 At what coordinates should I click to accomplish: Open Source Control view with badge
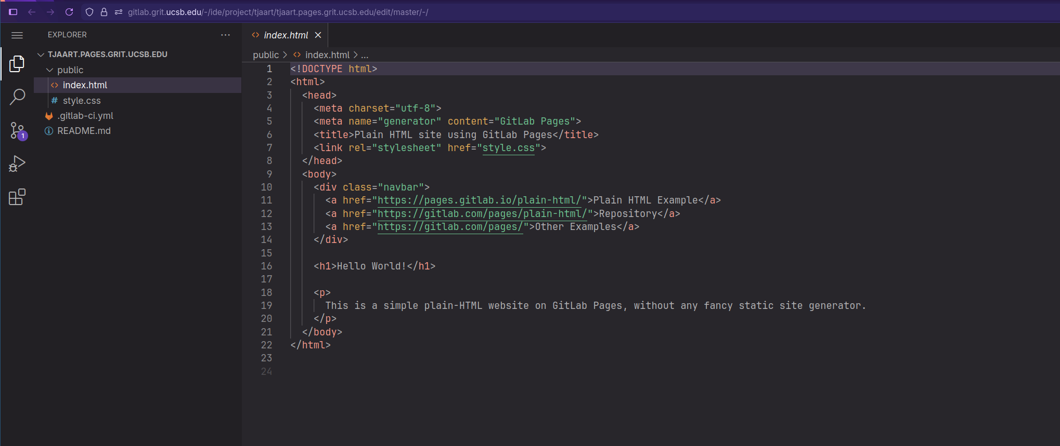(x=17, y=130)
